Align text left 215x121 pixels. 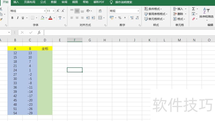click(x=72, y=18)
